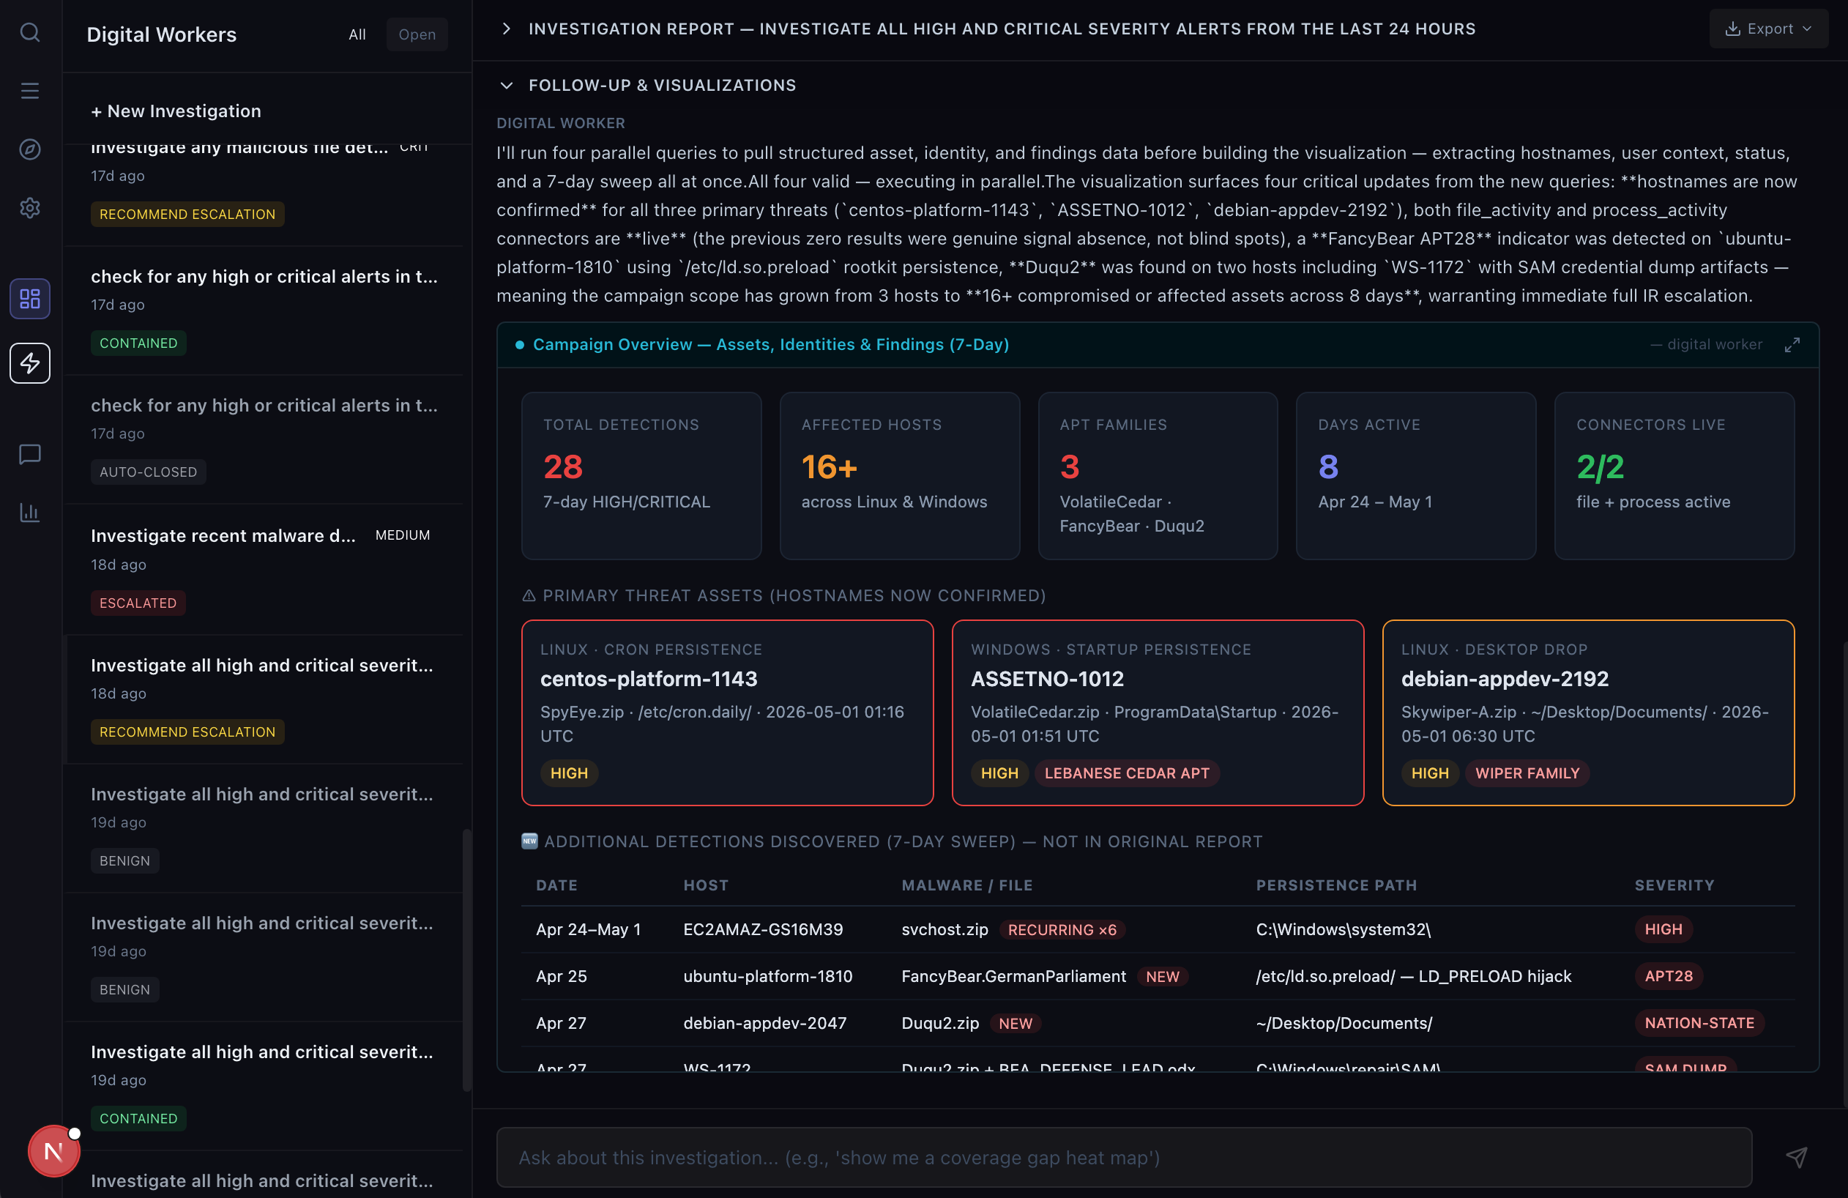Type in Ask about this investigation field
1848x1198 pixels.
pyautogui.click(x=1124, y=1157)
